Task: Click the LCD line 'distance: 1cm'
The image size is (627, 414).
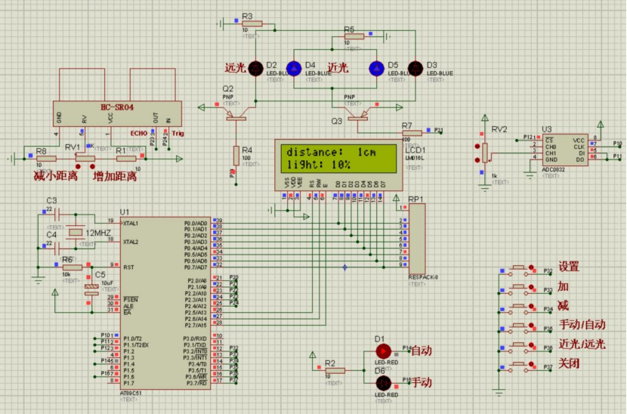Action: pyautogui.click(x=331, y=153)
